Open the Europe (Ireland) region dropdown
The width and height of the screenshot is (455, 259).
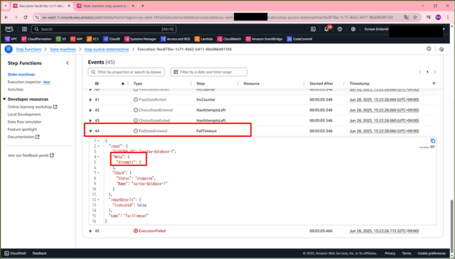click(x=376, y=29)
